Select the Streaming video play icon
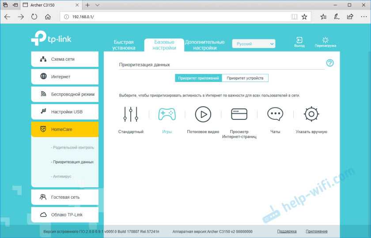Image resolution: width=371 pixels, height=238 pixels. (x=203, y=114)
